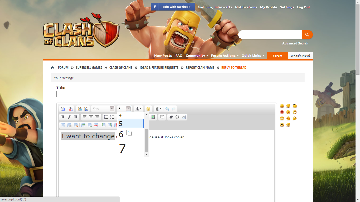Viewport: 360px width, 202px height.
Task: Insert the red angry smiley
Action: (x=282, y=112)
